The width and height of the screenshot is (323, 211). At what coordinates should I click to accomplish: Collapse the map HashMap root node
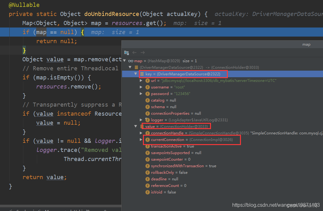pos(125,61)
